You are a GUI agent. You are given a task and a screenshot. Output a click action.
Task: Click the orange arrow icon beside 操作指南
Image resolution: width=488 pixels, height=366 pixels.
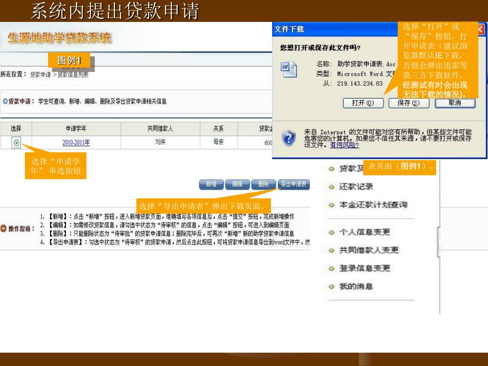pos(3,228)
